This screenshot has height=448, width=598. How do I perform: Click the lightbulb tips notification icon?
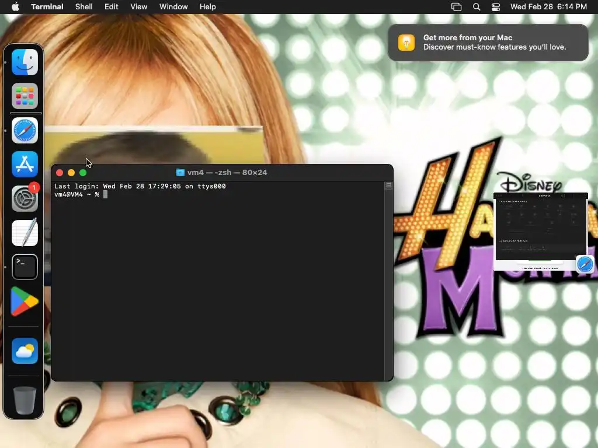[x=406, y=42]
